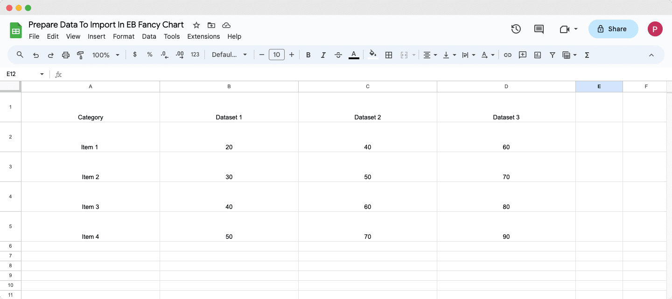Image resolution: width=672 pixels, height=299 pixels.
Task: Toggle bold formatting
Action: click(x=308, y=55)
